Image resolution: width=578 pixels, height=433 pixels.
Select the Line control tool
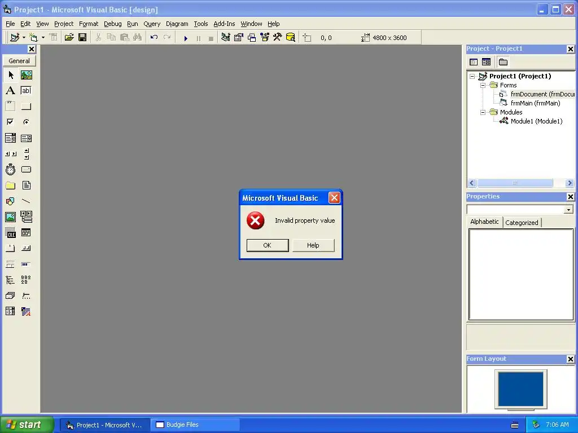pos(26,201)
